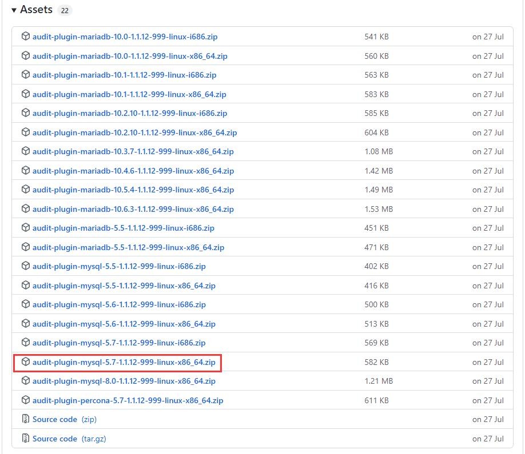Viewport: 525px width, 454px height.
Task: Download audit-plugin-mariadb-10.1 linux-x86_64.zip
Action: [129, 95]
